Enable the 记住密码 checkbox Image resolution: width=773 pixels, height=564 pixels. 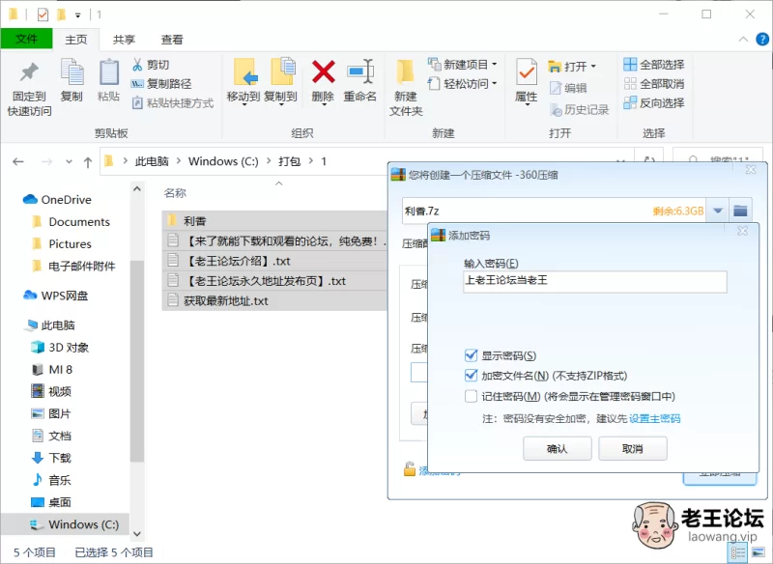pos(471,396)
